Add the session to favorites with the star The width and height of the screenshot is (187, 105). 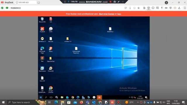click(x=138, y=8)
